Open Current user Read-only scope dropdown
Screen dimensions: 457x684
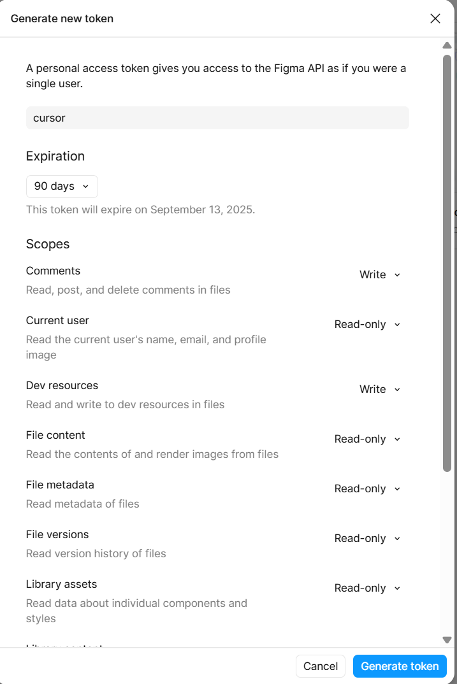tap(367, 325)
